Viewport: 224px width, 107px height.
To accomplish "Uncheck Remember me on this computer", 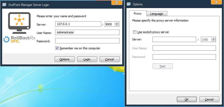I will point(57,48).
